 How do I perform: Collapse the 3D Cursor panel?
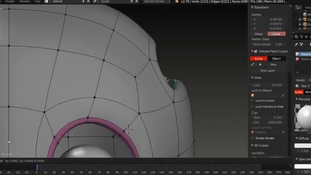tap(252, 145)
